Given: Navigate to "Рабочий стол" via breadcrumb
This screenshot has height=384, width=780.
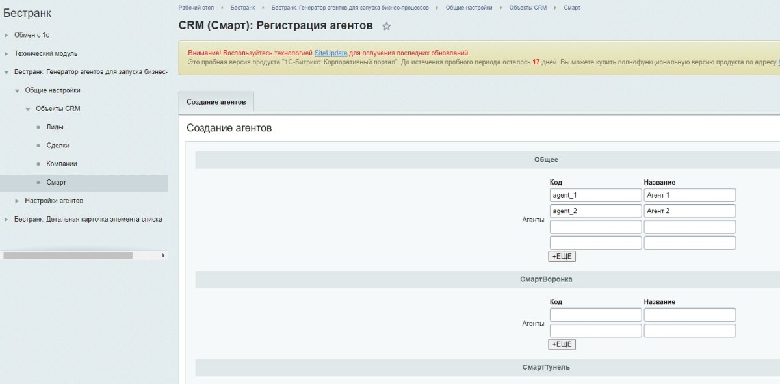Looking at the screenshot, I should click(200, 8).
